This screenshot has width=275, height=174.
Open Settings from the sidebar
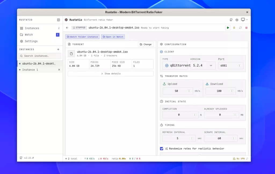pyautogui.click(x=40, y=41)
